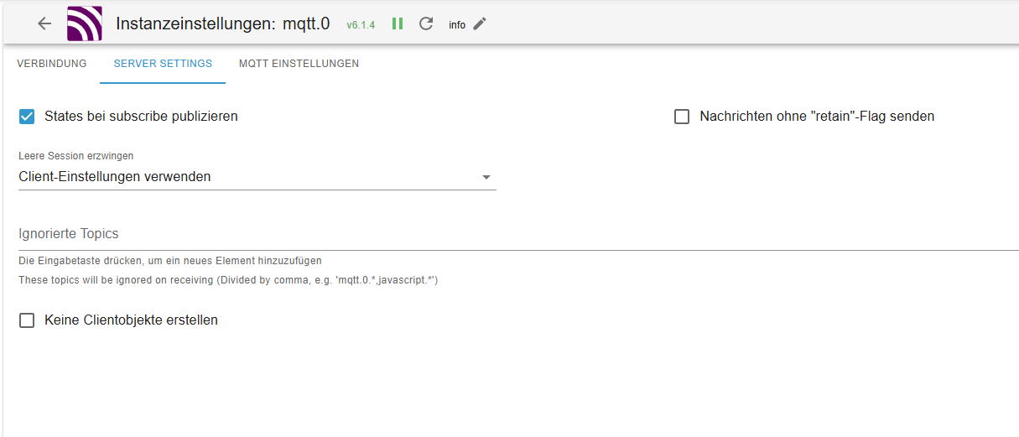Open Leere Session erzwingen dropdown arrow
The width and height of the screenshot is (1019, 437).
(x=486, y=177)
